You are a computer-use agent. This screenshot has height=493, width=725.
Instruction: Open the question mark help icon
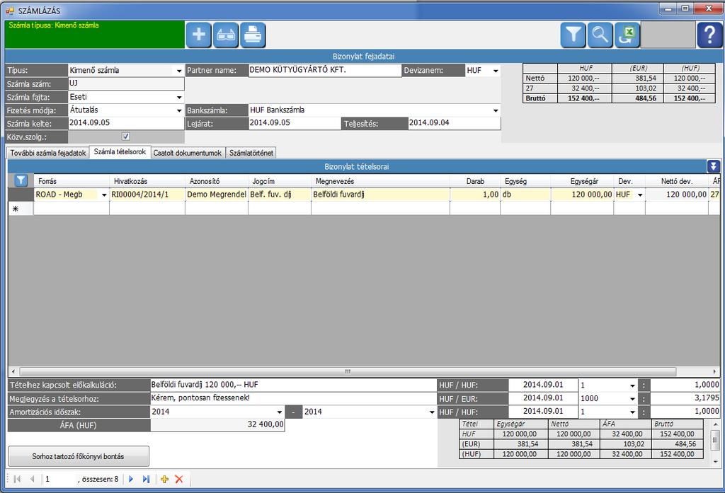click(709, 35)
